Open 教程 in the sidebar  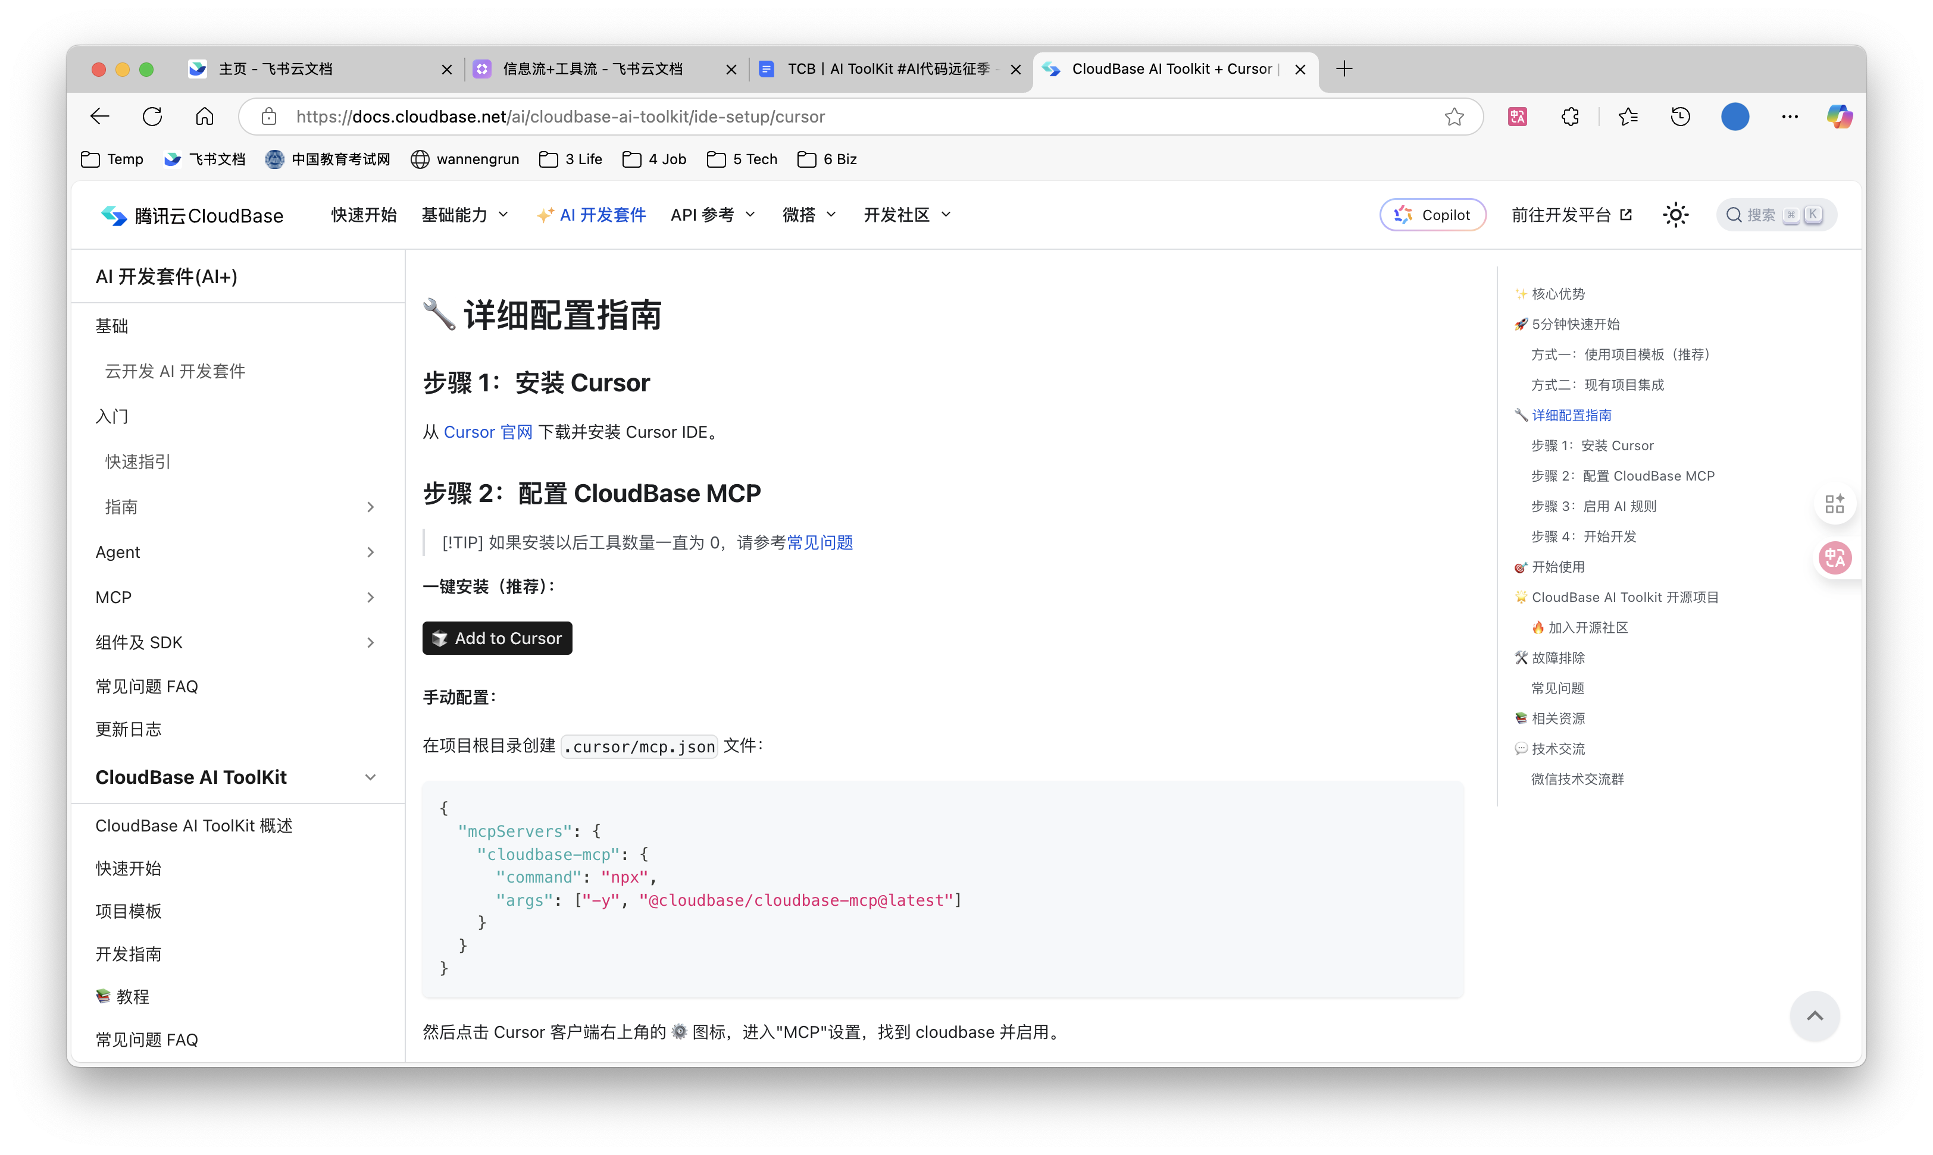[122, 997]
